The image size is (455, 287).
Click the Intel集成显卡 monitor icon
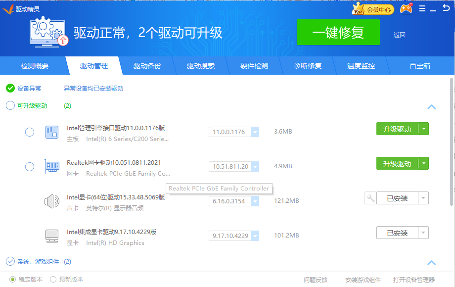52,236
